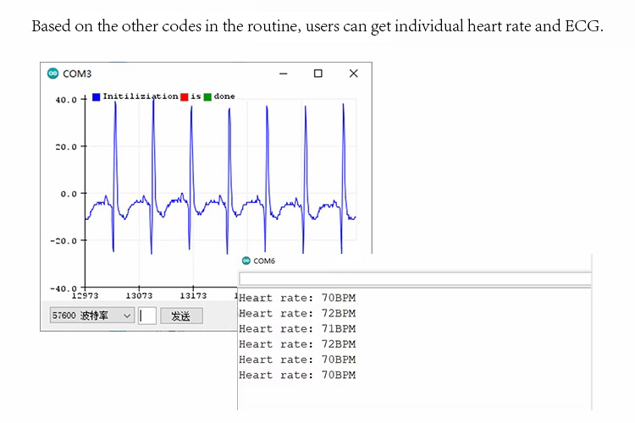Screen dimensions: 635x423
Task: Select the first "Heart rate: 70BPM" line
Action: point(297,298)
